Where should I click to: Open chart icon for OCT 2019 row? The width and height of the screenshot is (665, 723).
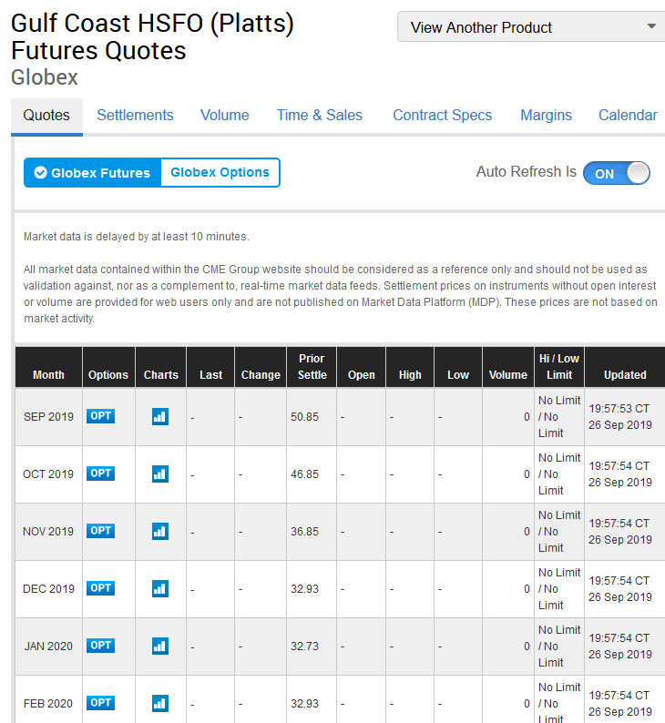160,474
